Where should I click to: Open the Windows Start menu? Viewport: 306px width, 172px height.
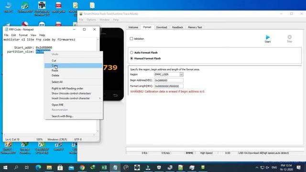[5, 167]
